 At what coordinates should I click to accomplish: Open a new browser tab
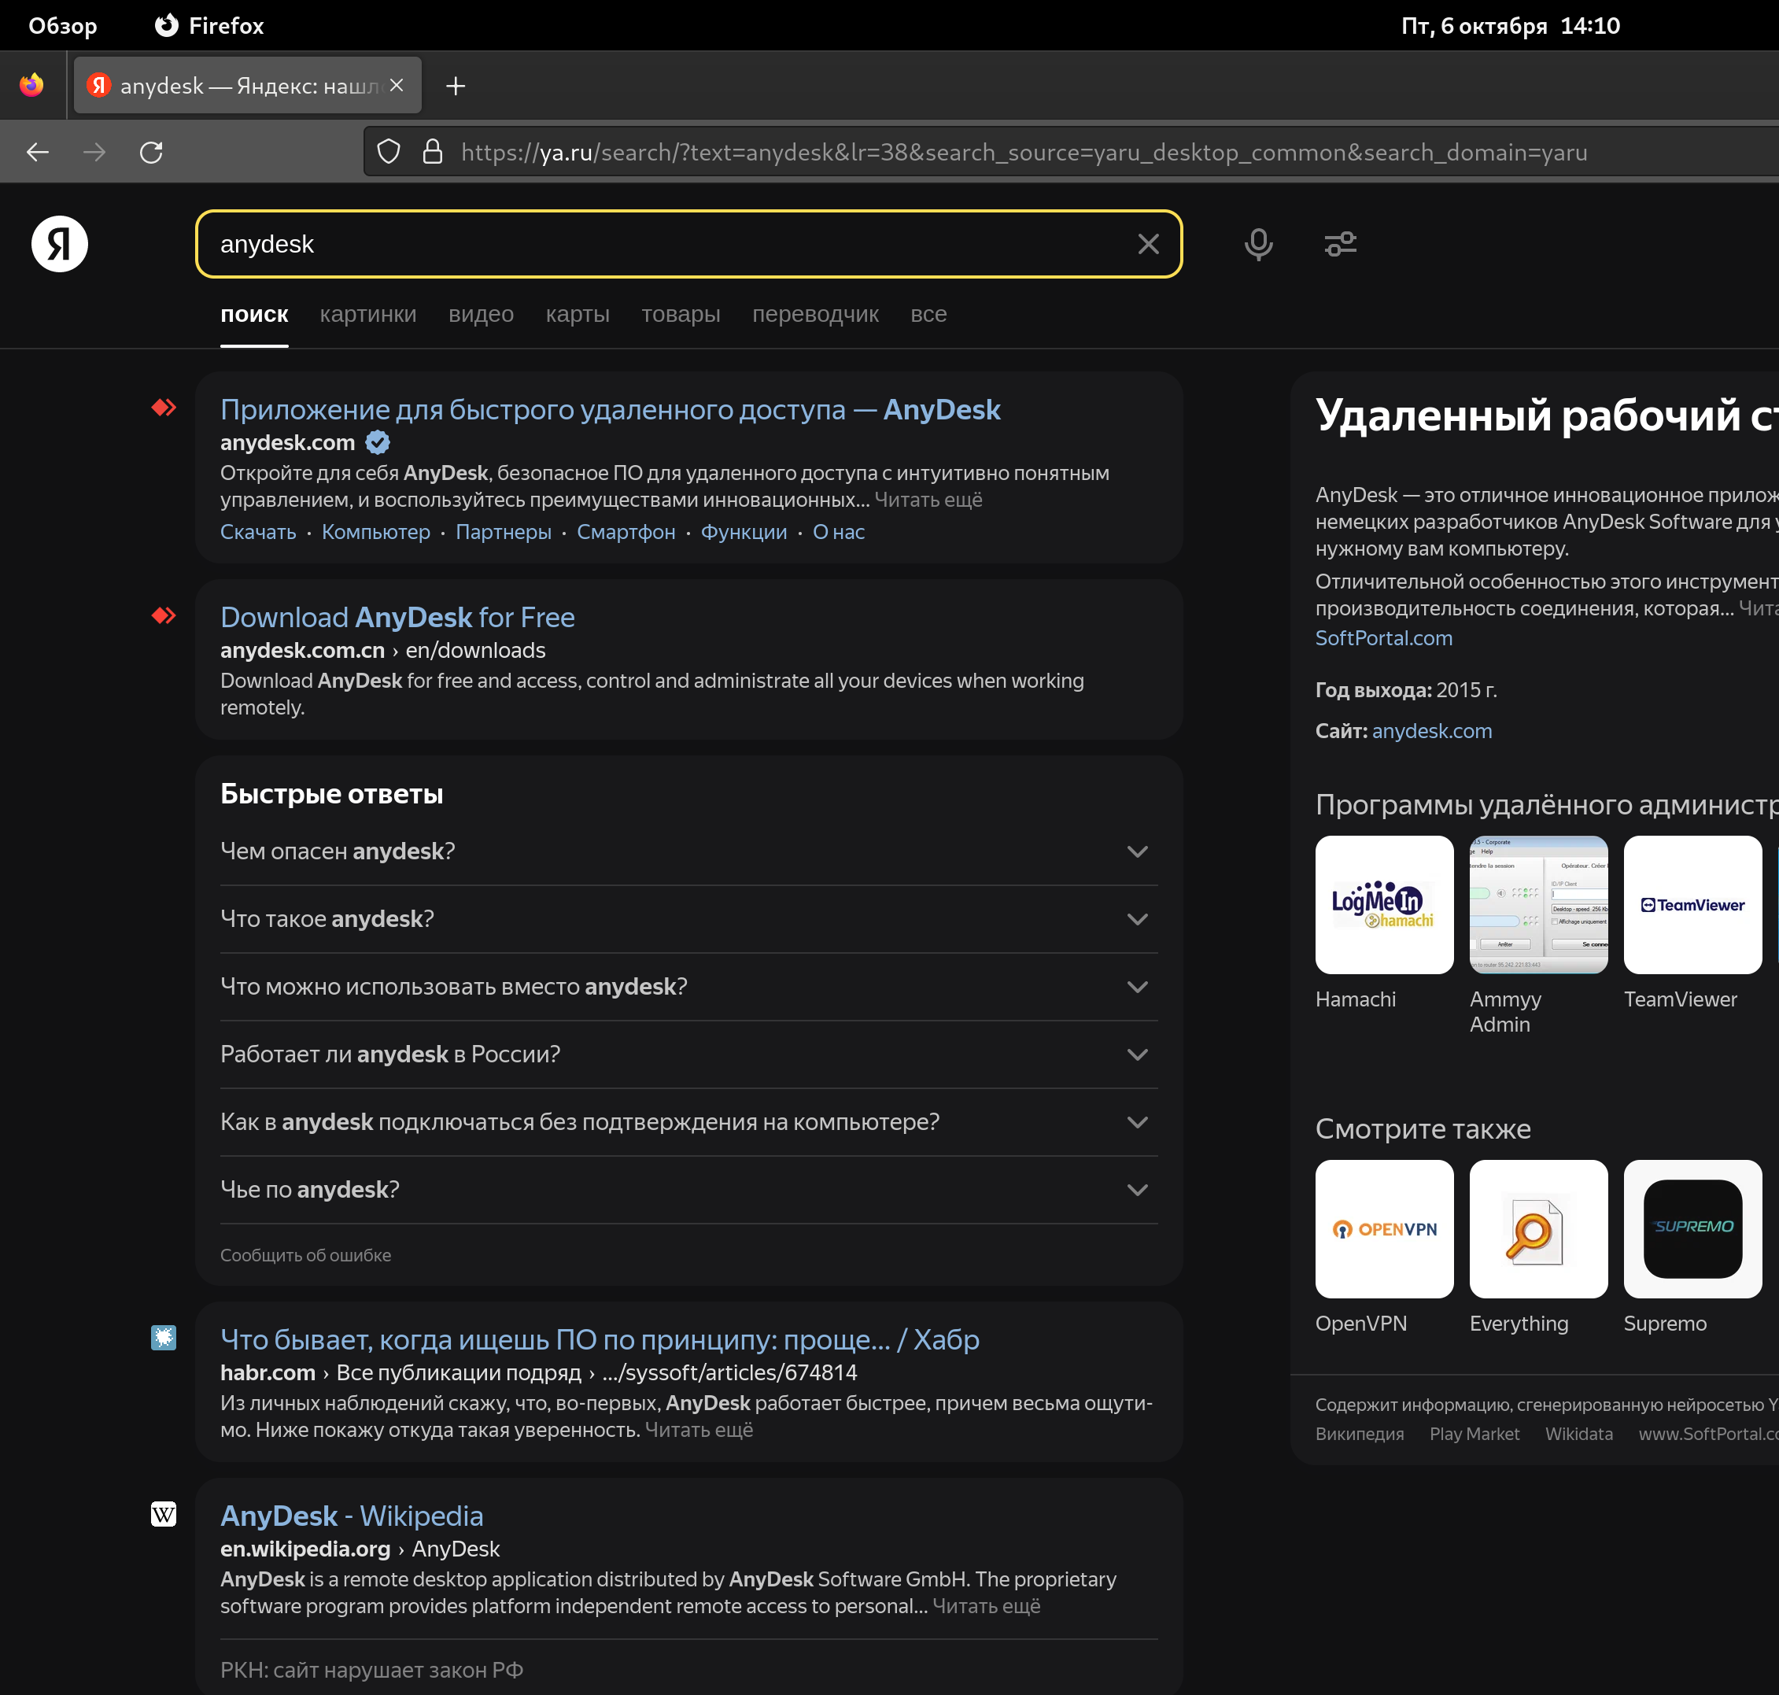(456, 86)
